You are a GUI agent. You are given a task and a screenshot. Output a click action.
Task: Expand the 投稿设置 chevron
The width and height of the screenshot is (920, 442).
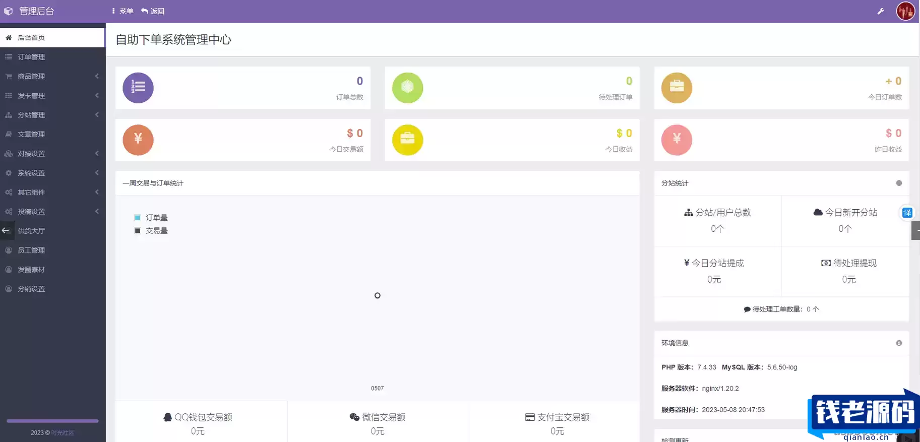[97, 211]
